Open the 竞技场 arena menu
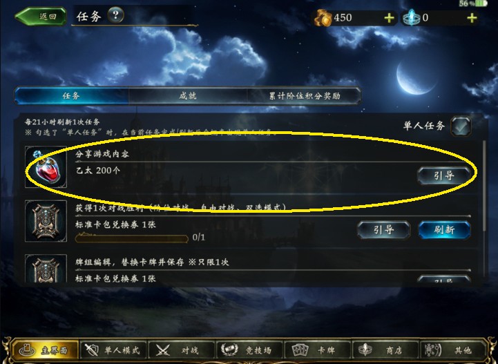498x364 pixels. pyautogui.click(x=249, y=351)
